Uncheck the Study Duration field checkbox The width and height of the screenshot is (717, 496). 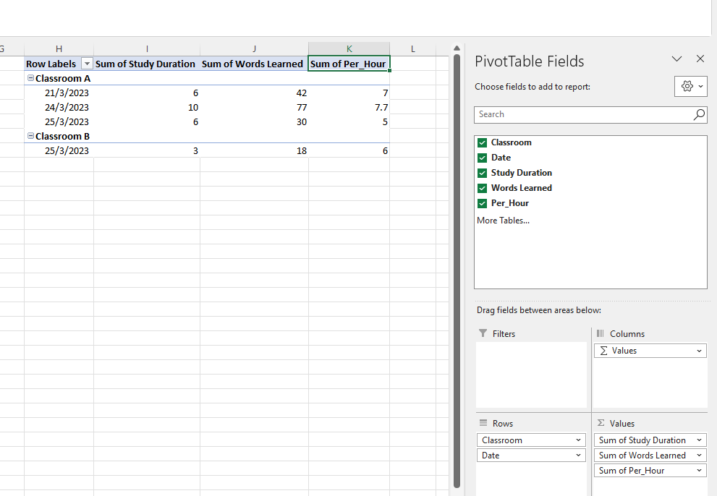coord(482,173)
